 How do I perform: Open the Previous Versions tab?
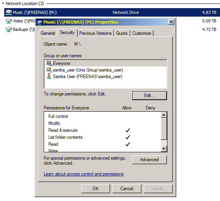(96, 33)
